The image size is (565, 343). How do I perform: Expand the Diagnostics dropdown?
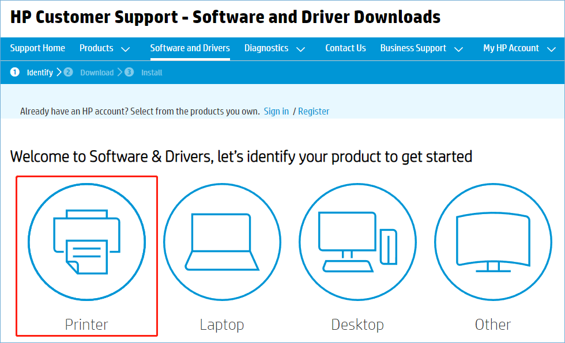274,48
